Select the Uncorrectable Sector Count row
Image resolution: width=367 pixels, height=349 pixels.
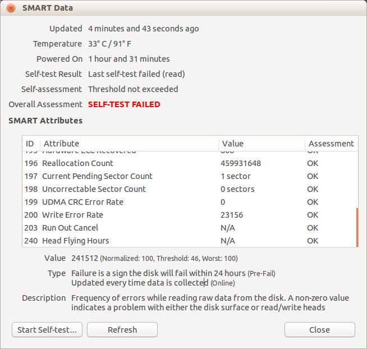(94, 189)
